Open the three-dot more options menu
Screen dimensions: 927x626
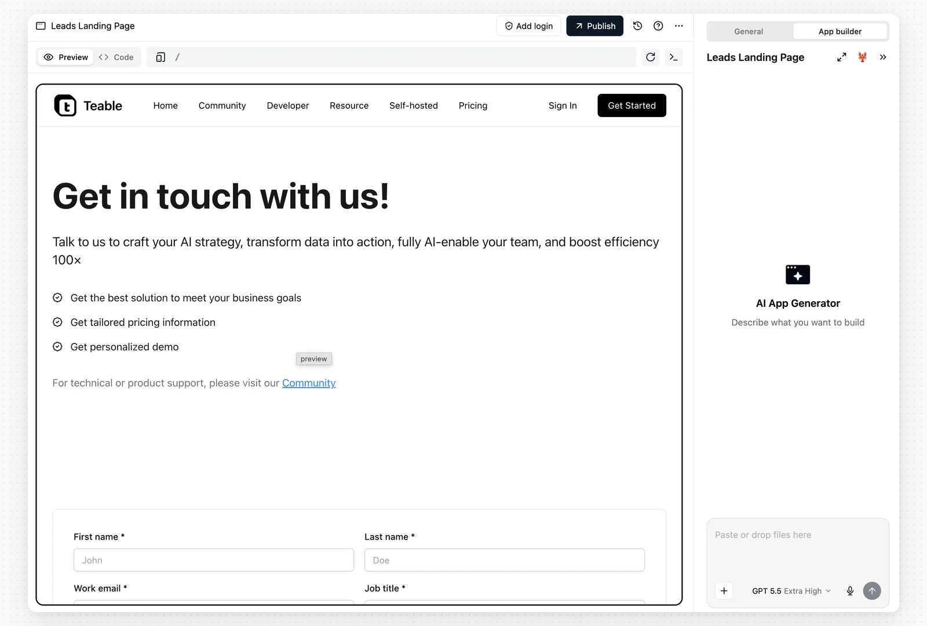[679, 26]
